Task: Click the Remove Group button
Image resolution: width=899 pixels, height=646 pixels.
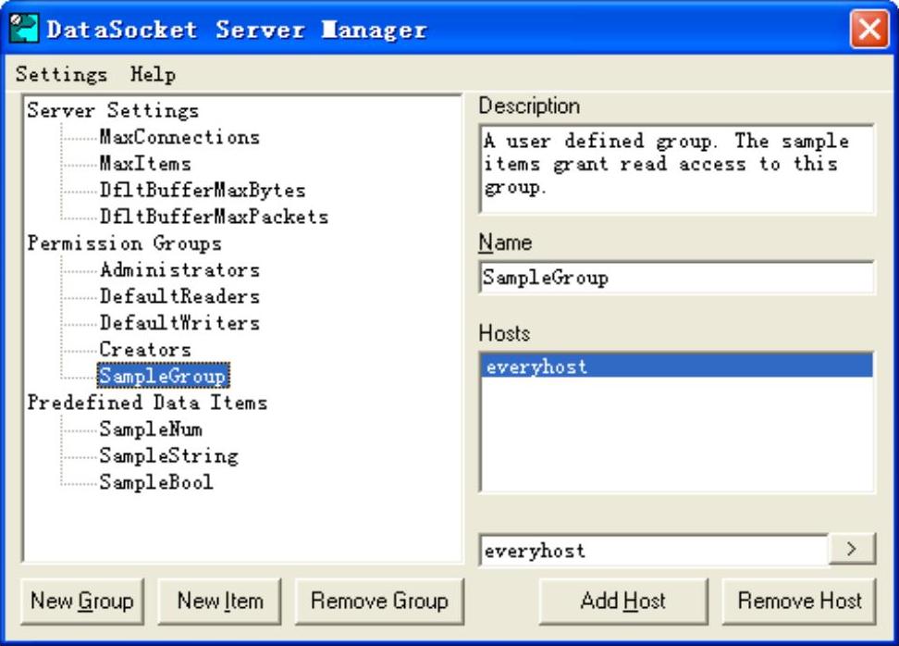Action: (379, 602)
